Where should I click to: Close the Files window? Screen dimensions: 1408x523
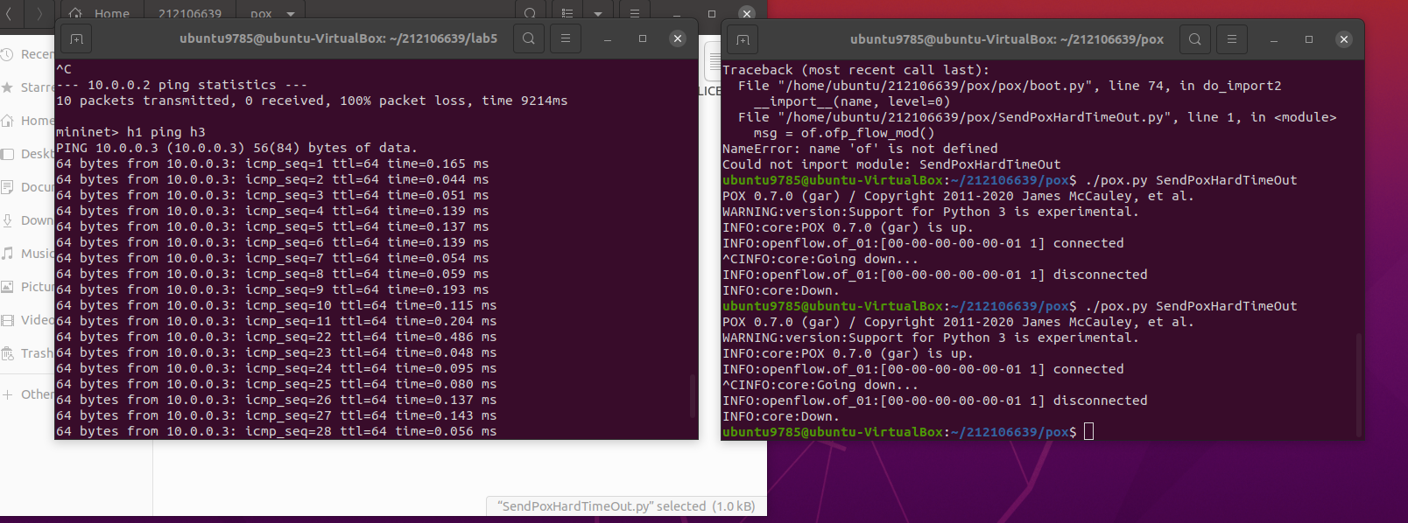point(747,13)
